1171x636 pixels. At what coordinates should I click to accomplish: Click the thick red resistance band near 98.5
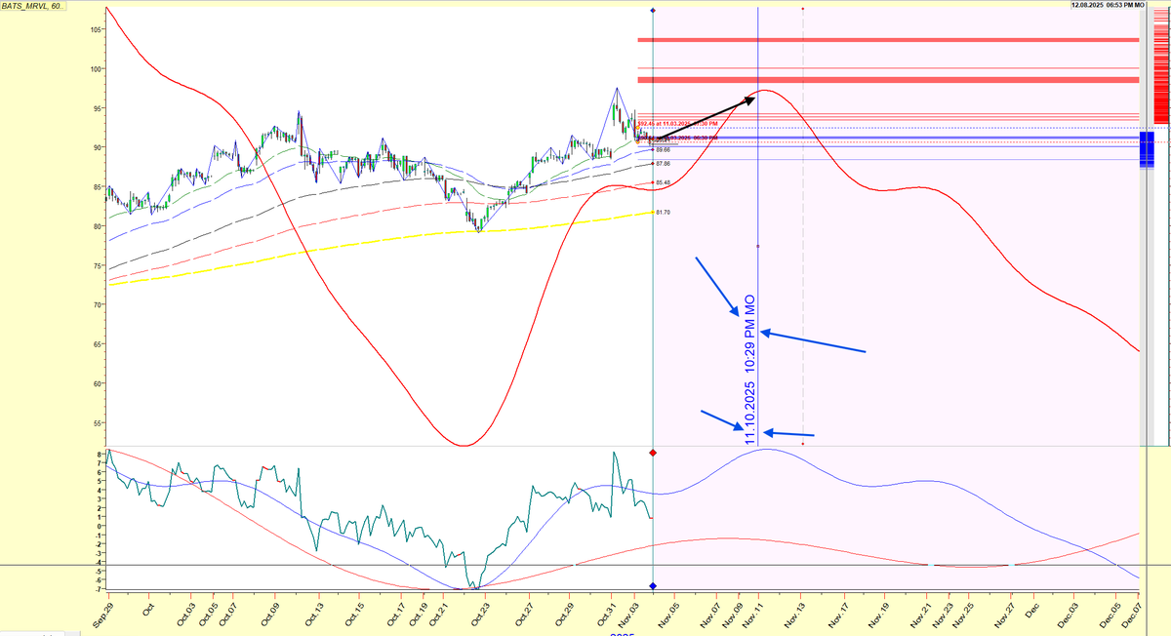click(x=888, y=80)
